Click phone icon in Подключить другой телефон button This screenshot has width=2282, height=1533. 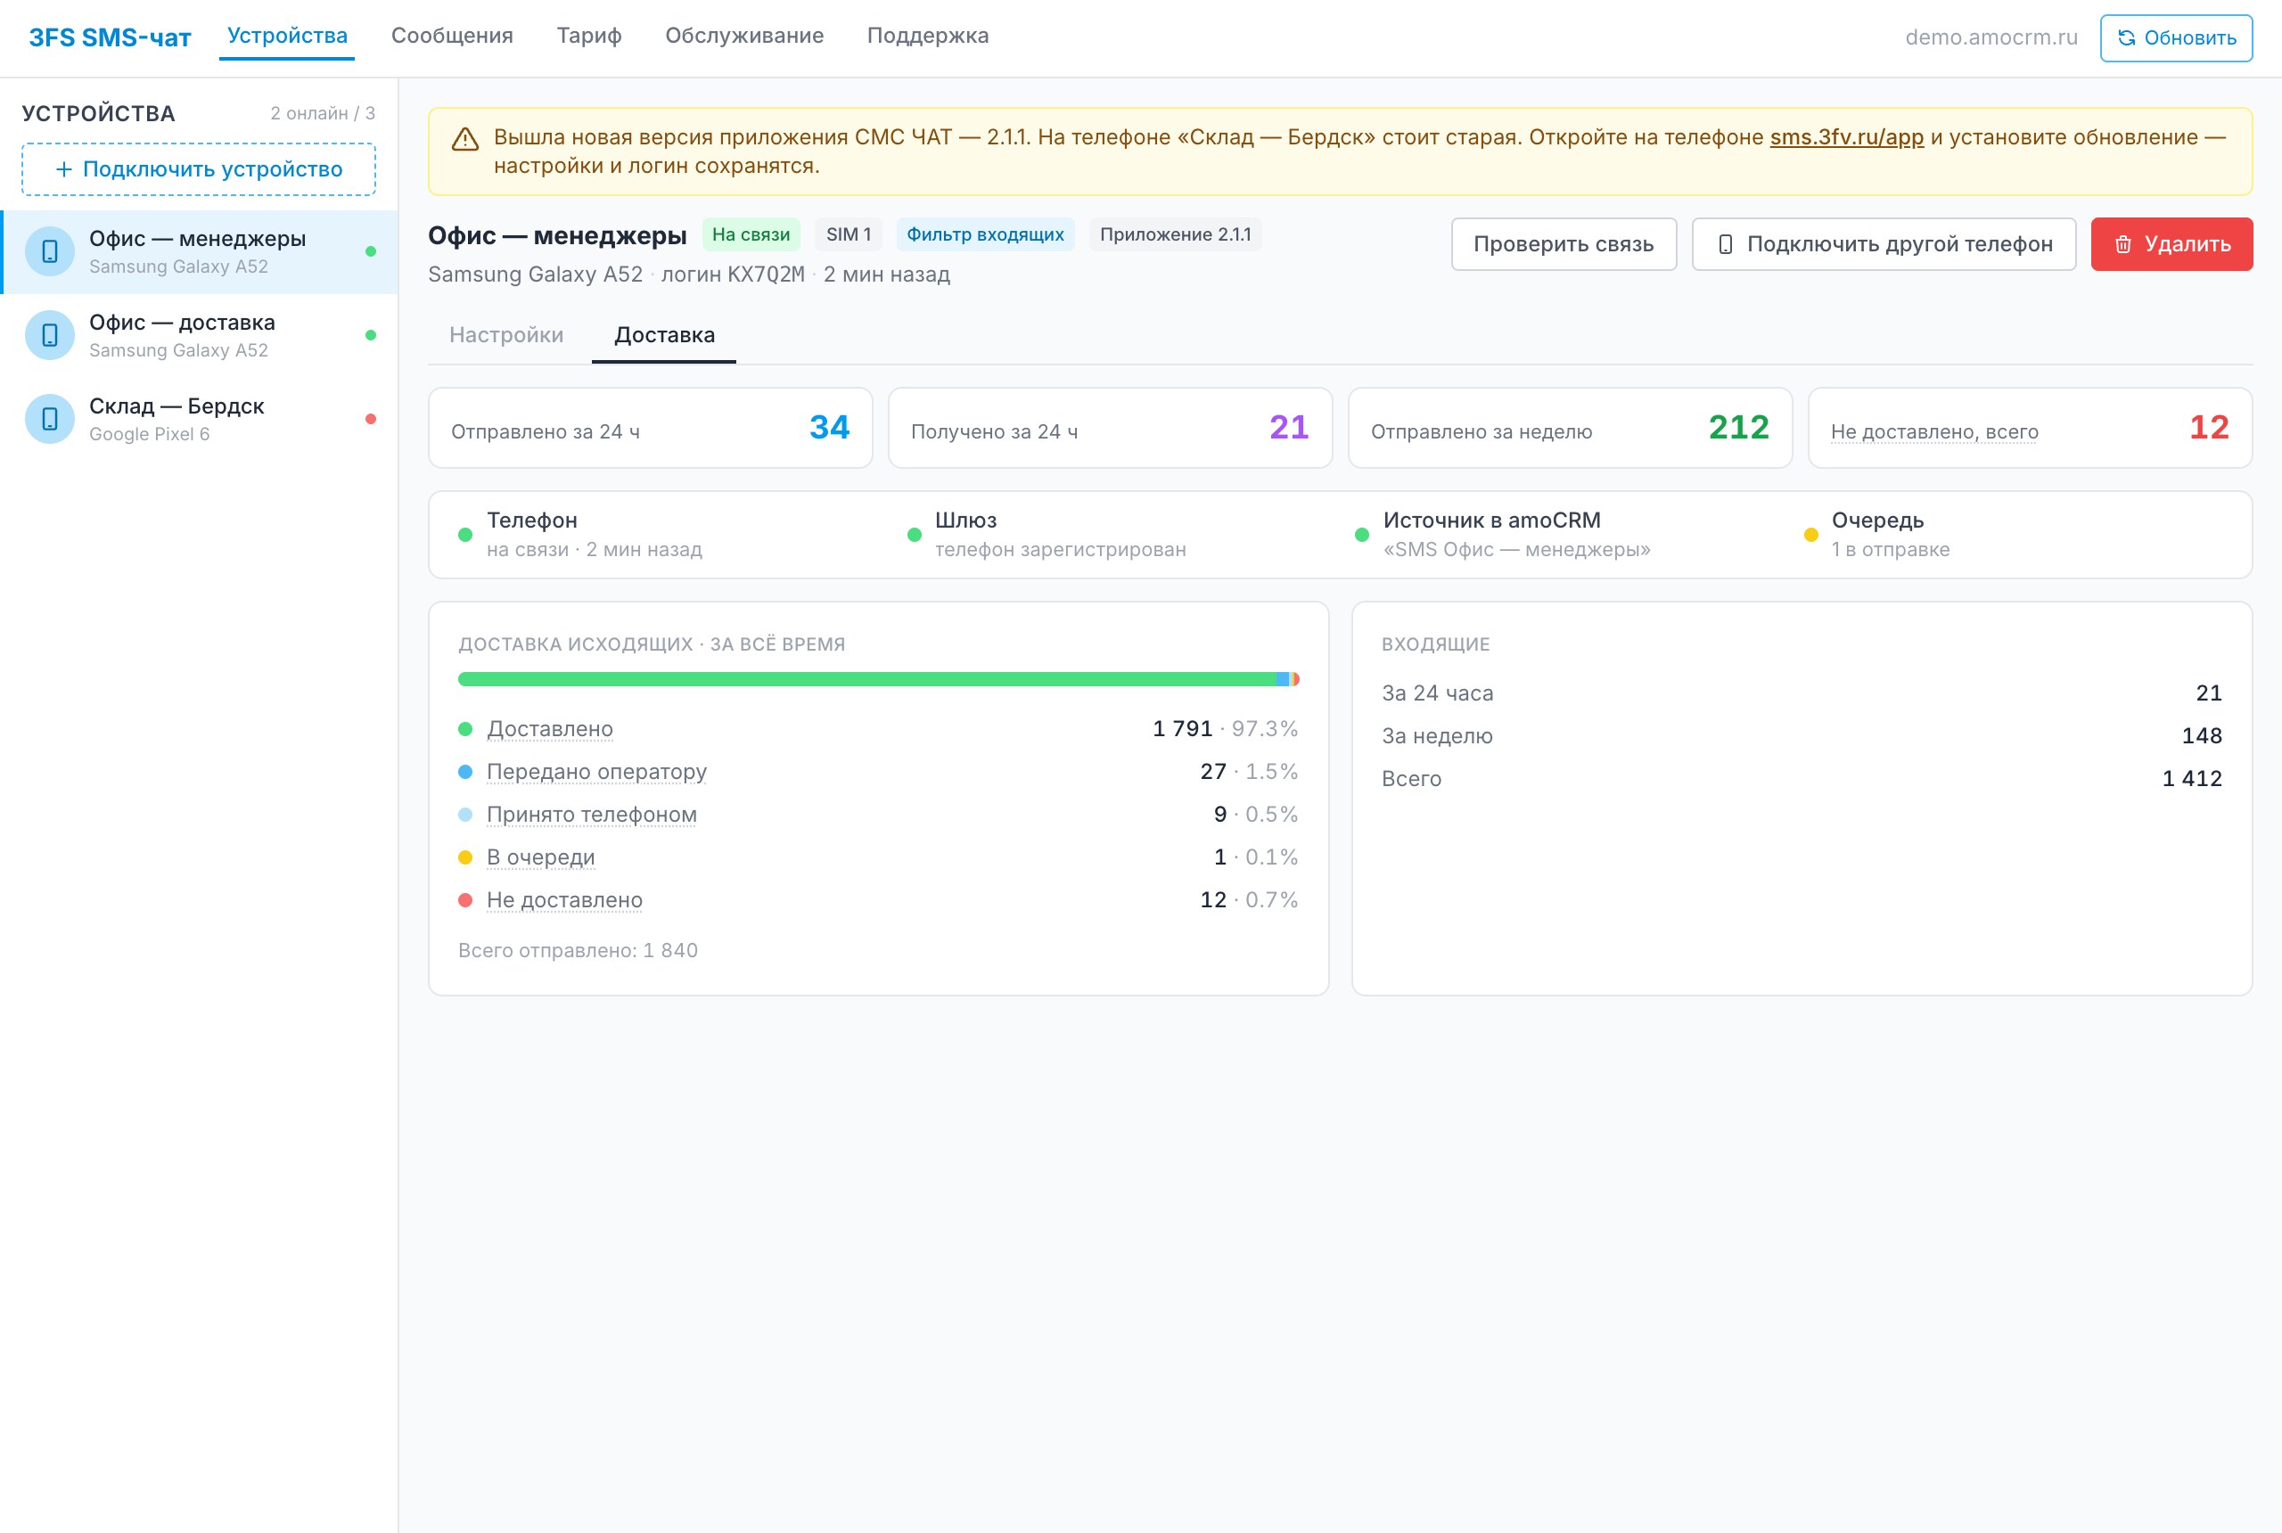point(1726,244)
